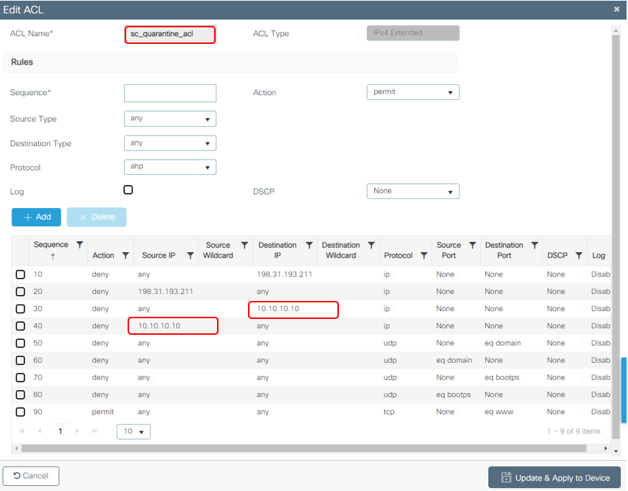Sort by Source IP column header
628x491 pixels.
tap(159, 256)
